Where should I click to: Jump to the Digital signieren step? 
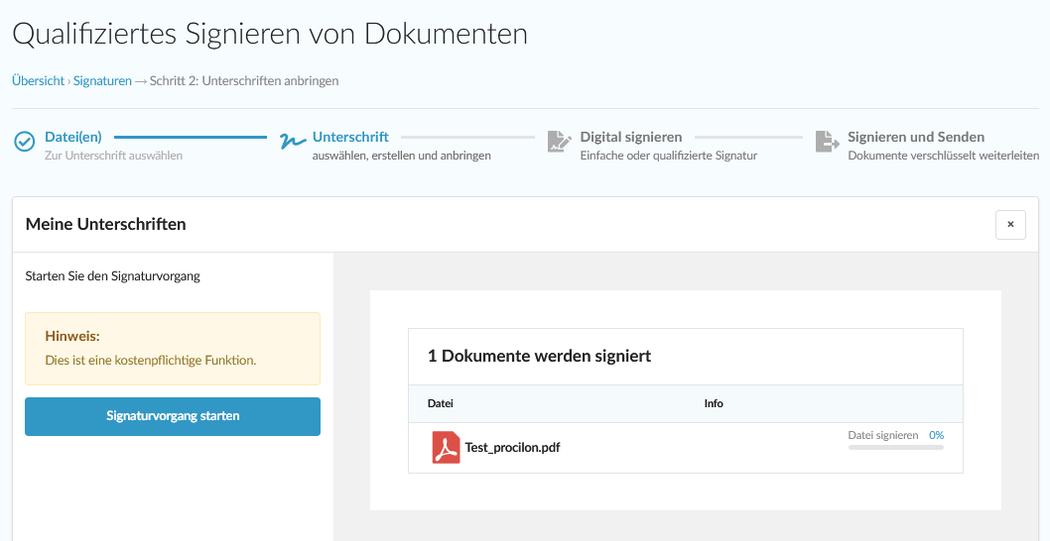(x=630, y=137)
